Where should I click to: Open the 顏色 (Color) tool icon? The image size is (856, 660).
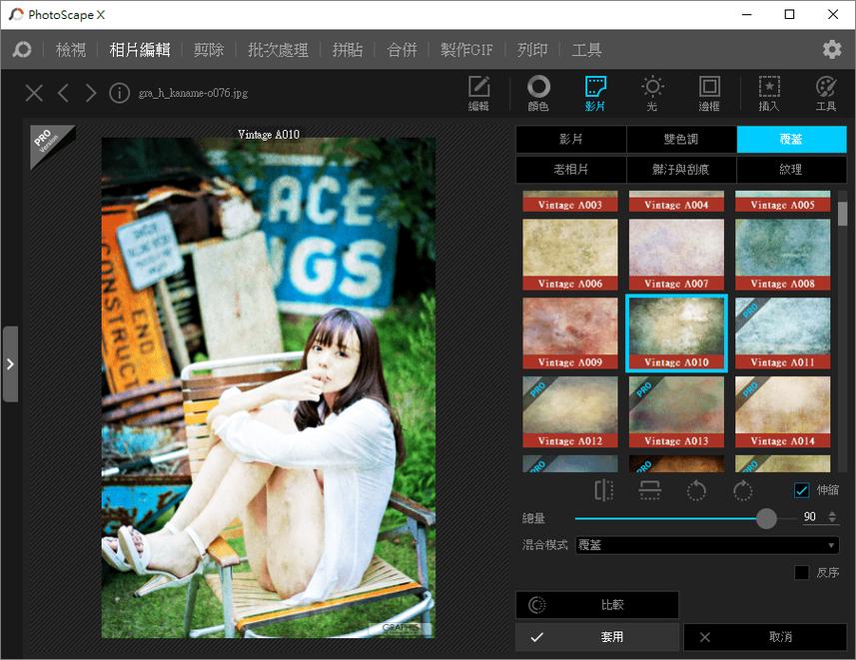(x=538, y=93)
